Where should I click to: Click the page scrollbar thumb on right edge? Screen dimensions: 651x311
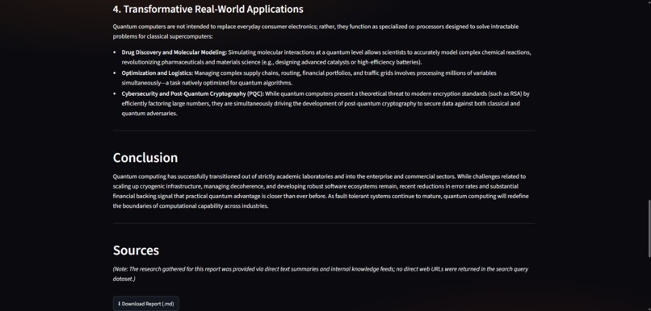click(649, 229)
